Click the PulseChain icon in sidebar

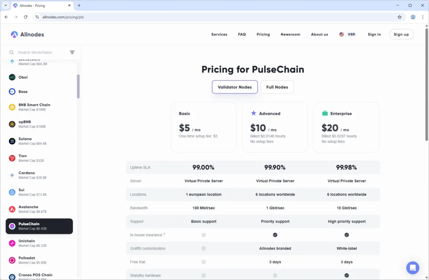(12, 226)
